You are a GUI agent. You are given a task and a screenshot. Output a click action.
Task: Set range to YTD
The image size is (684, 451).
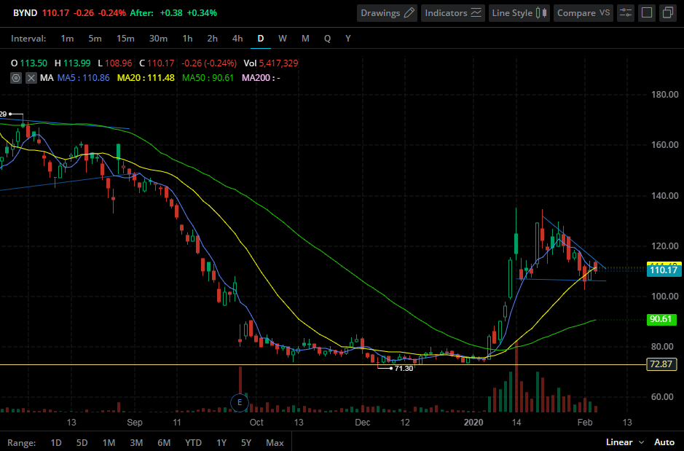point(193,443)
